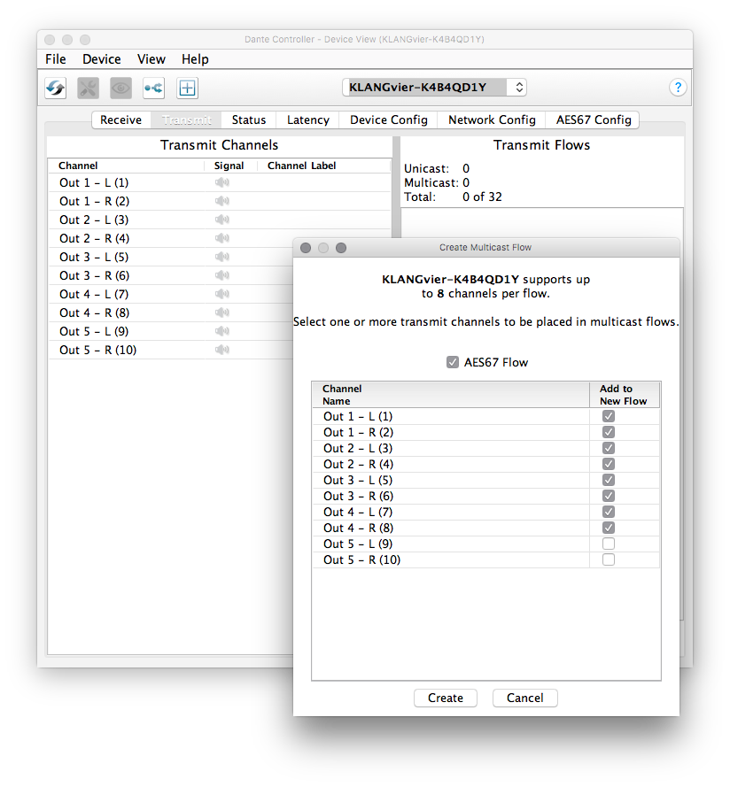The height and width of the screenshot is (787, 730).
Task: Check Out 5 - R (10) for new flow
Action: 609,559
